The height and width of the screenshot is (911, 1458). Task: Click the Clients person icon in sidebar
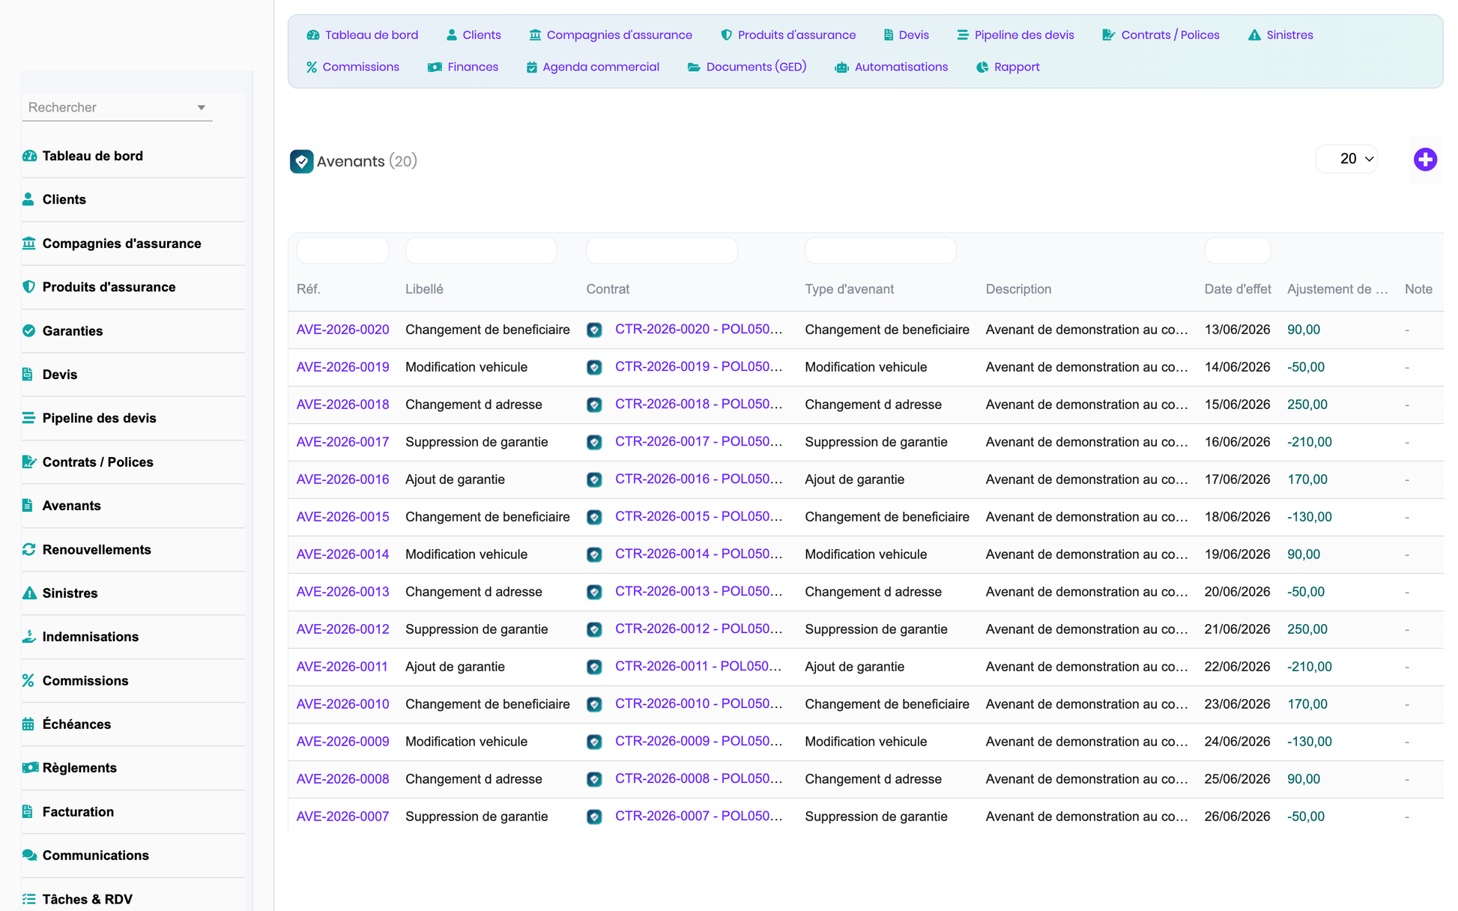28,199
